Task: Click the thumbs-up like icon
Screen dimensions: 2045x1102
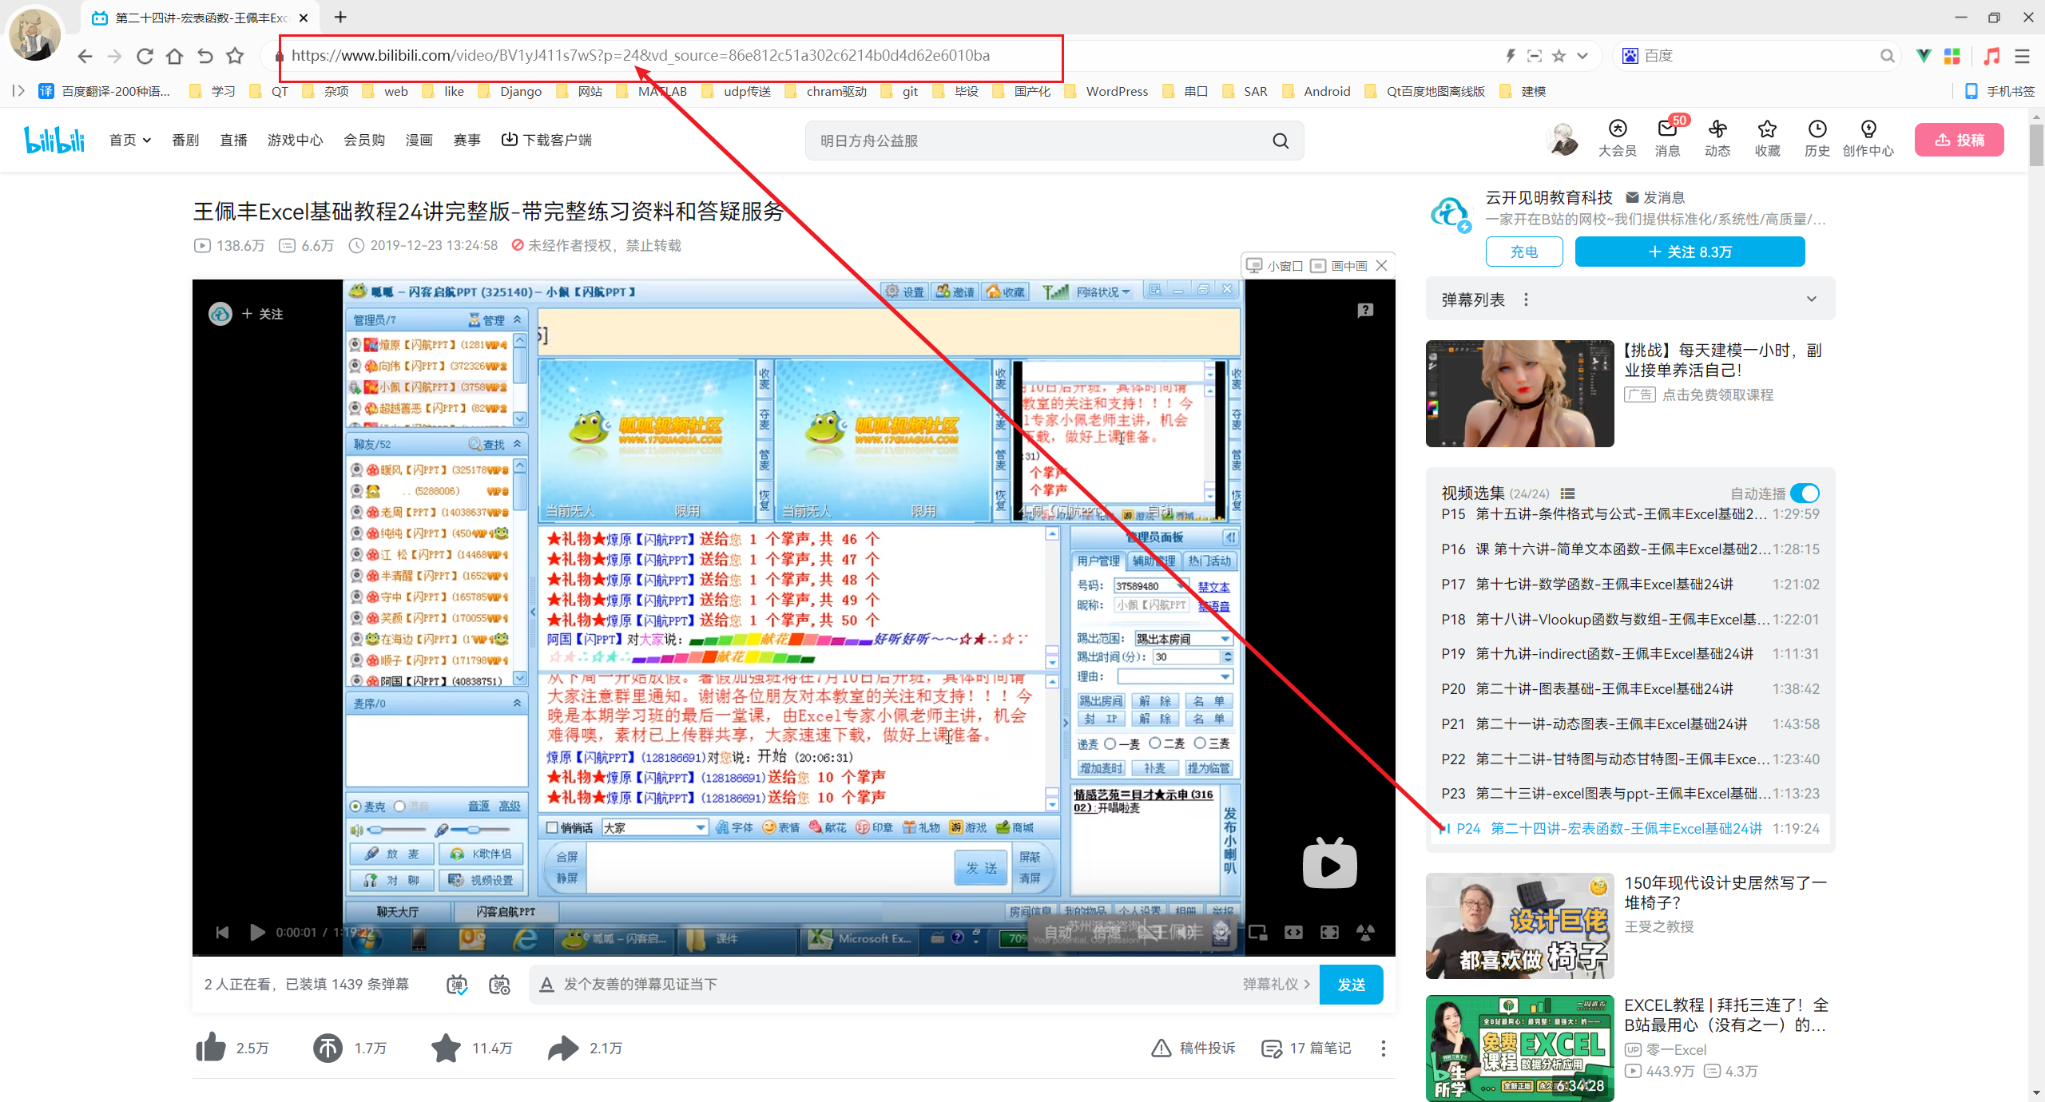Action: click(211, 1048)
